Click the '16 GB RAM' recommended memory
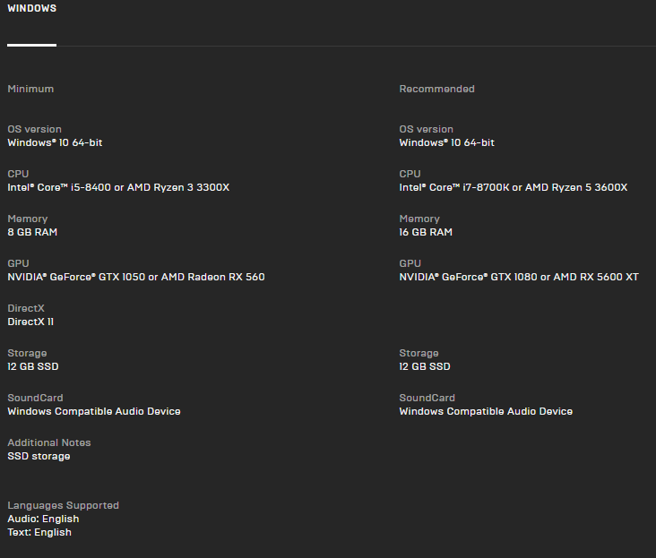Screen dimensions: 656x558 pos(426,232)
